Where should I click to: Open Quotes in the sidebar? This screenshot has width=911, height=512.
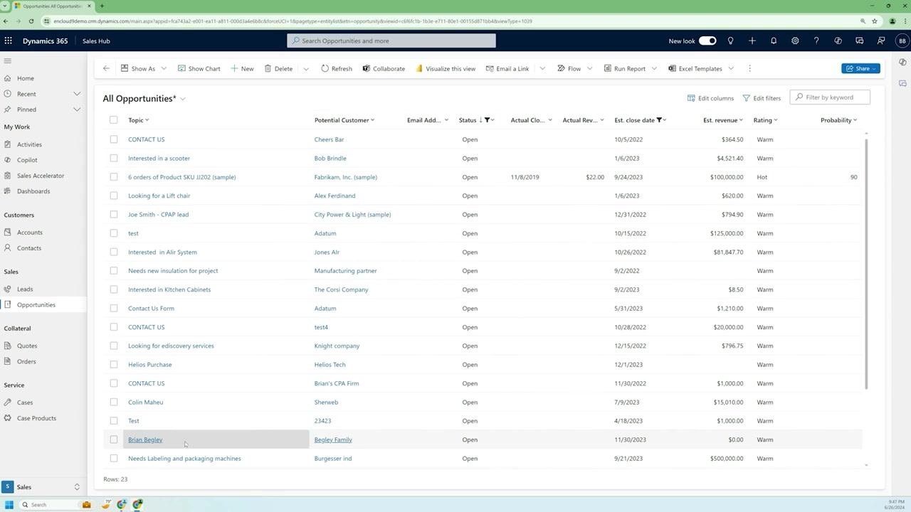tap(27, 346)
